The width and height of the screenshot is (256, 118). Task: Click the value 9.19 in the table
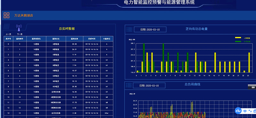pyautogui.click(x=75, y=55)
